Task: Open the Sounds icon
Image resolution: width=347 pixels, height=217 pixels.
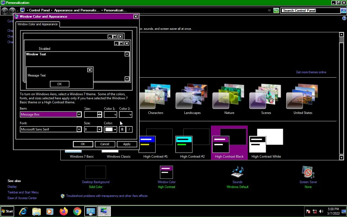Action: point(237,172)
